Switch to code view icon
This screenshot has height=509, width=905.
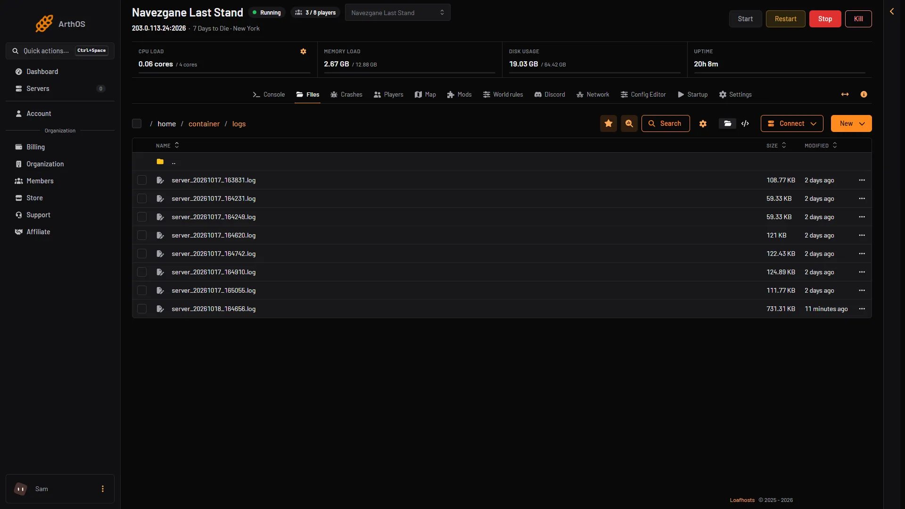745,123
